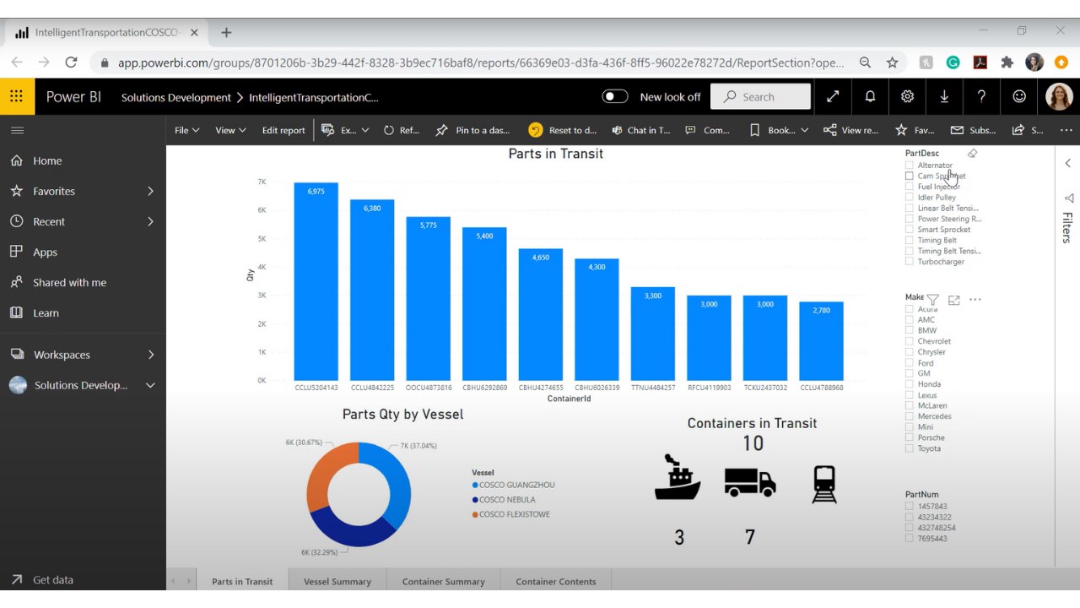
Task: Switch to the Container Summary page tab
Action: 444,581
